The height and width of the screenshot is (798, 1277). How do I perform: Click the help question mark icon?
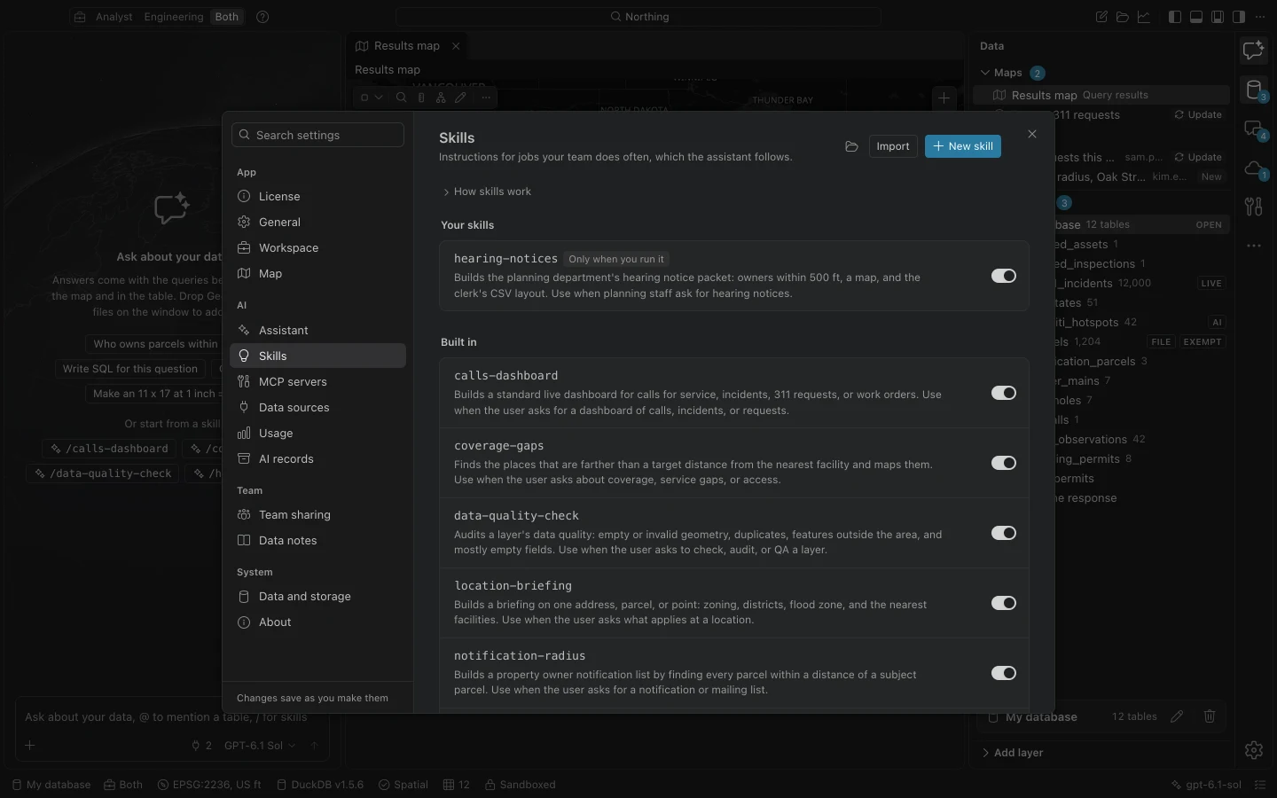point(262,17)
